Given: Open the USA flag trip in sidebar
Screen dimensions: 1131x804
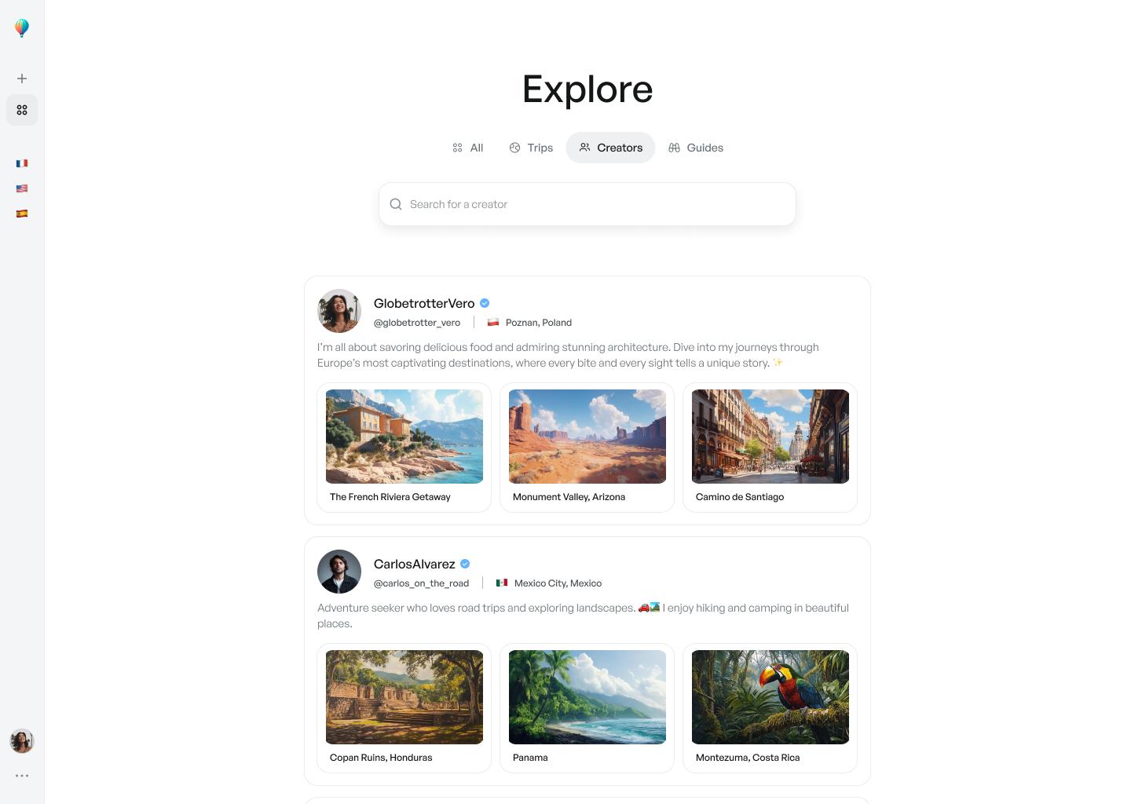Looking at the screenshot, I should (x=22, y=188).
